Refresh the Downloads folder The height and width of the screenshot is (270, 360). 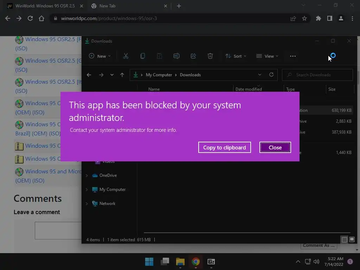coord(271,75)
